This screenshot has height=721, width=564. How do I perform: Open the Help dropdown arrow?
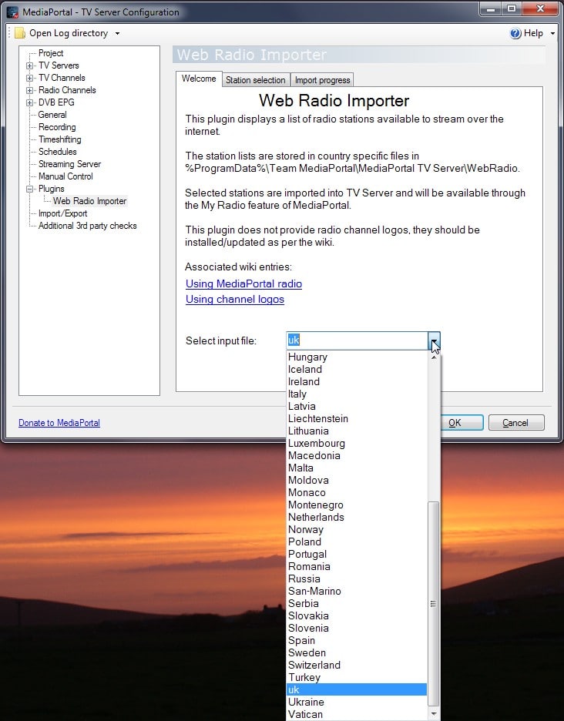(552, 34)
